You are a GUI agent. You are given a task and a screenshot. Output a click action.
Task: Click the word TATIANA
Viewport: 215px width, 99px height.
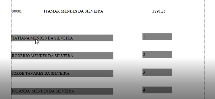click(21, 38)
